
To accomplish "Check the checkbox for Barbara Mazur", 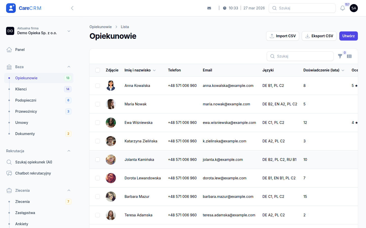I will click(x=98, y=196).
